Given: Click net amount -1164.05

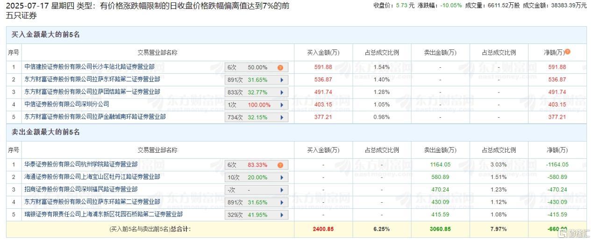Looking at the screenshot, I should coord(557,164).
